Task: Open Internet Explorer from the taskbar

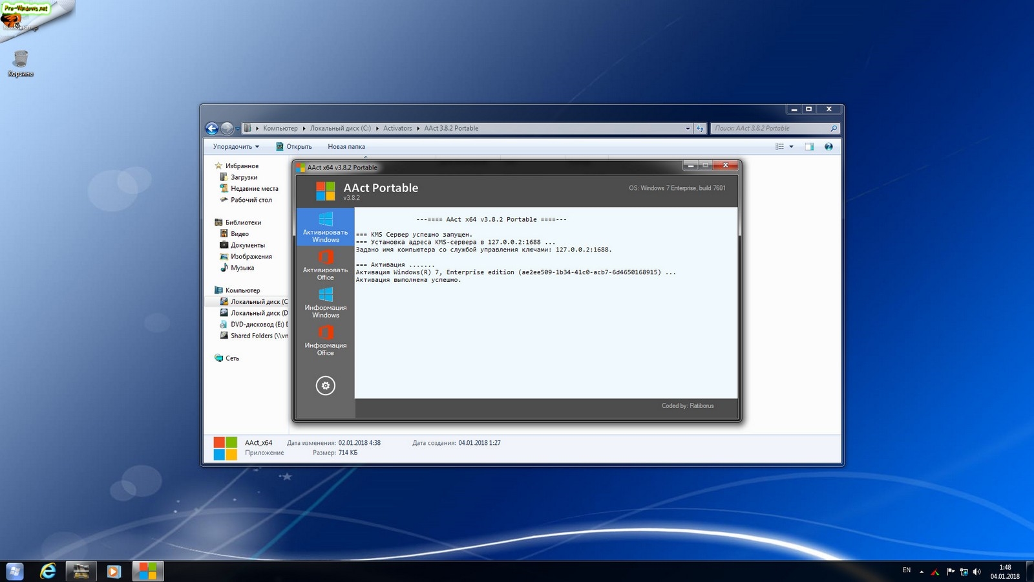Action: click(48, 571)
